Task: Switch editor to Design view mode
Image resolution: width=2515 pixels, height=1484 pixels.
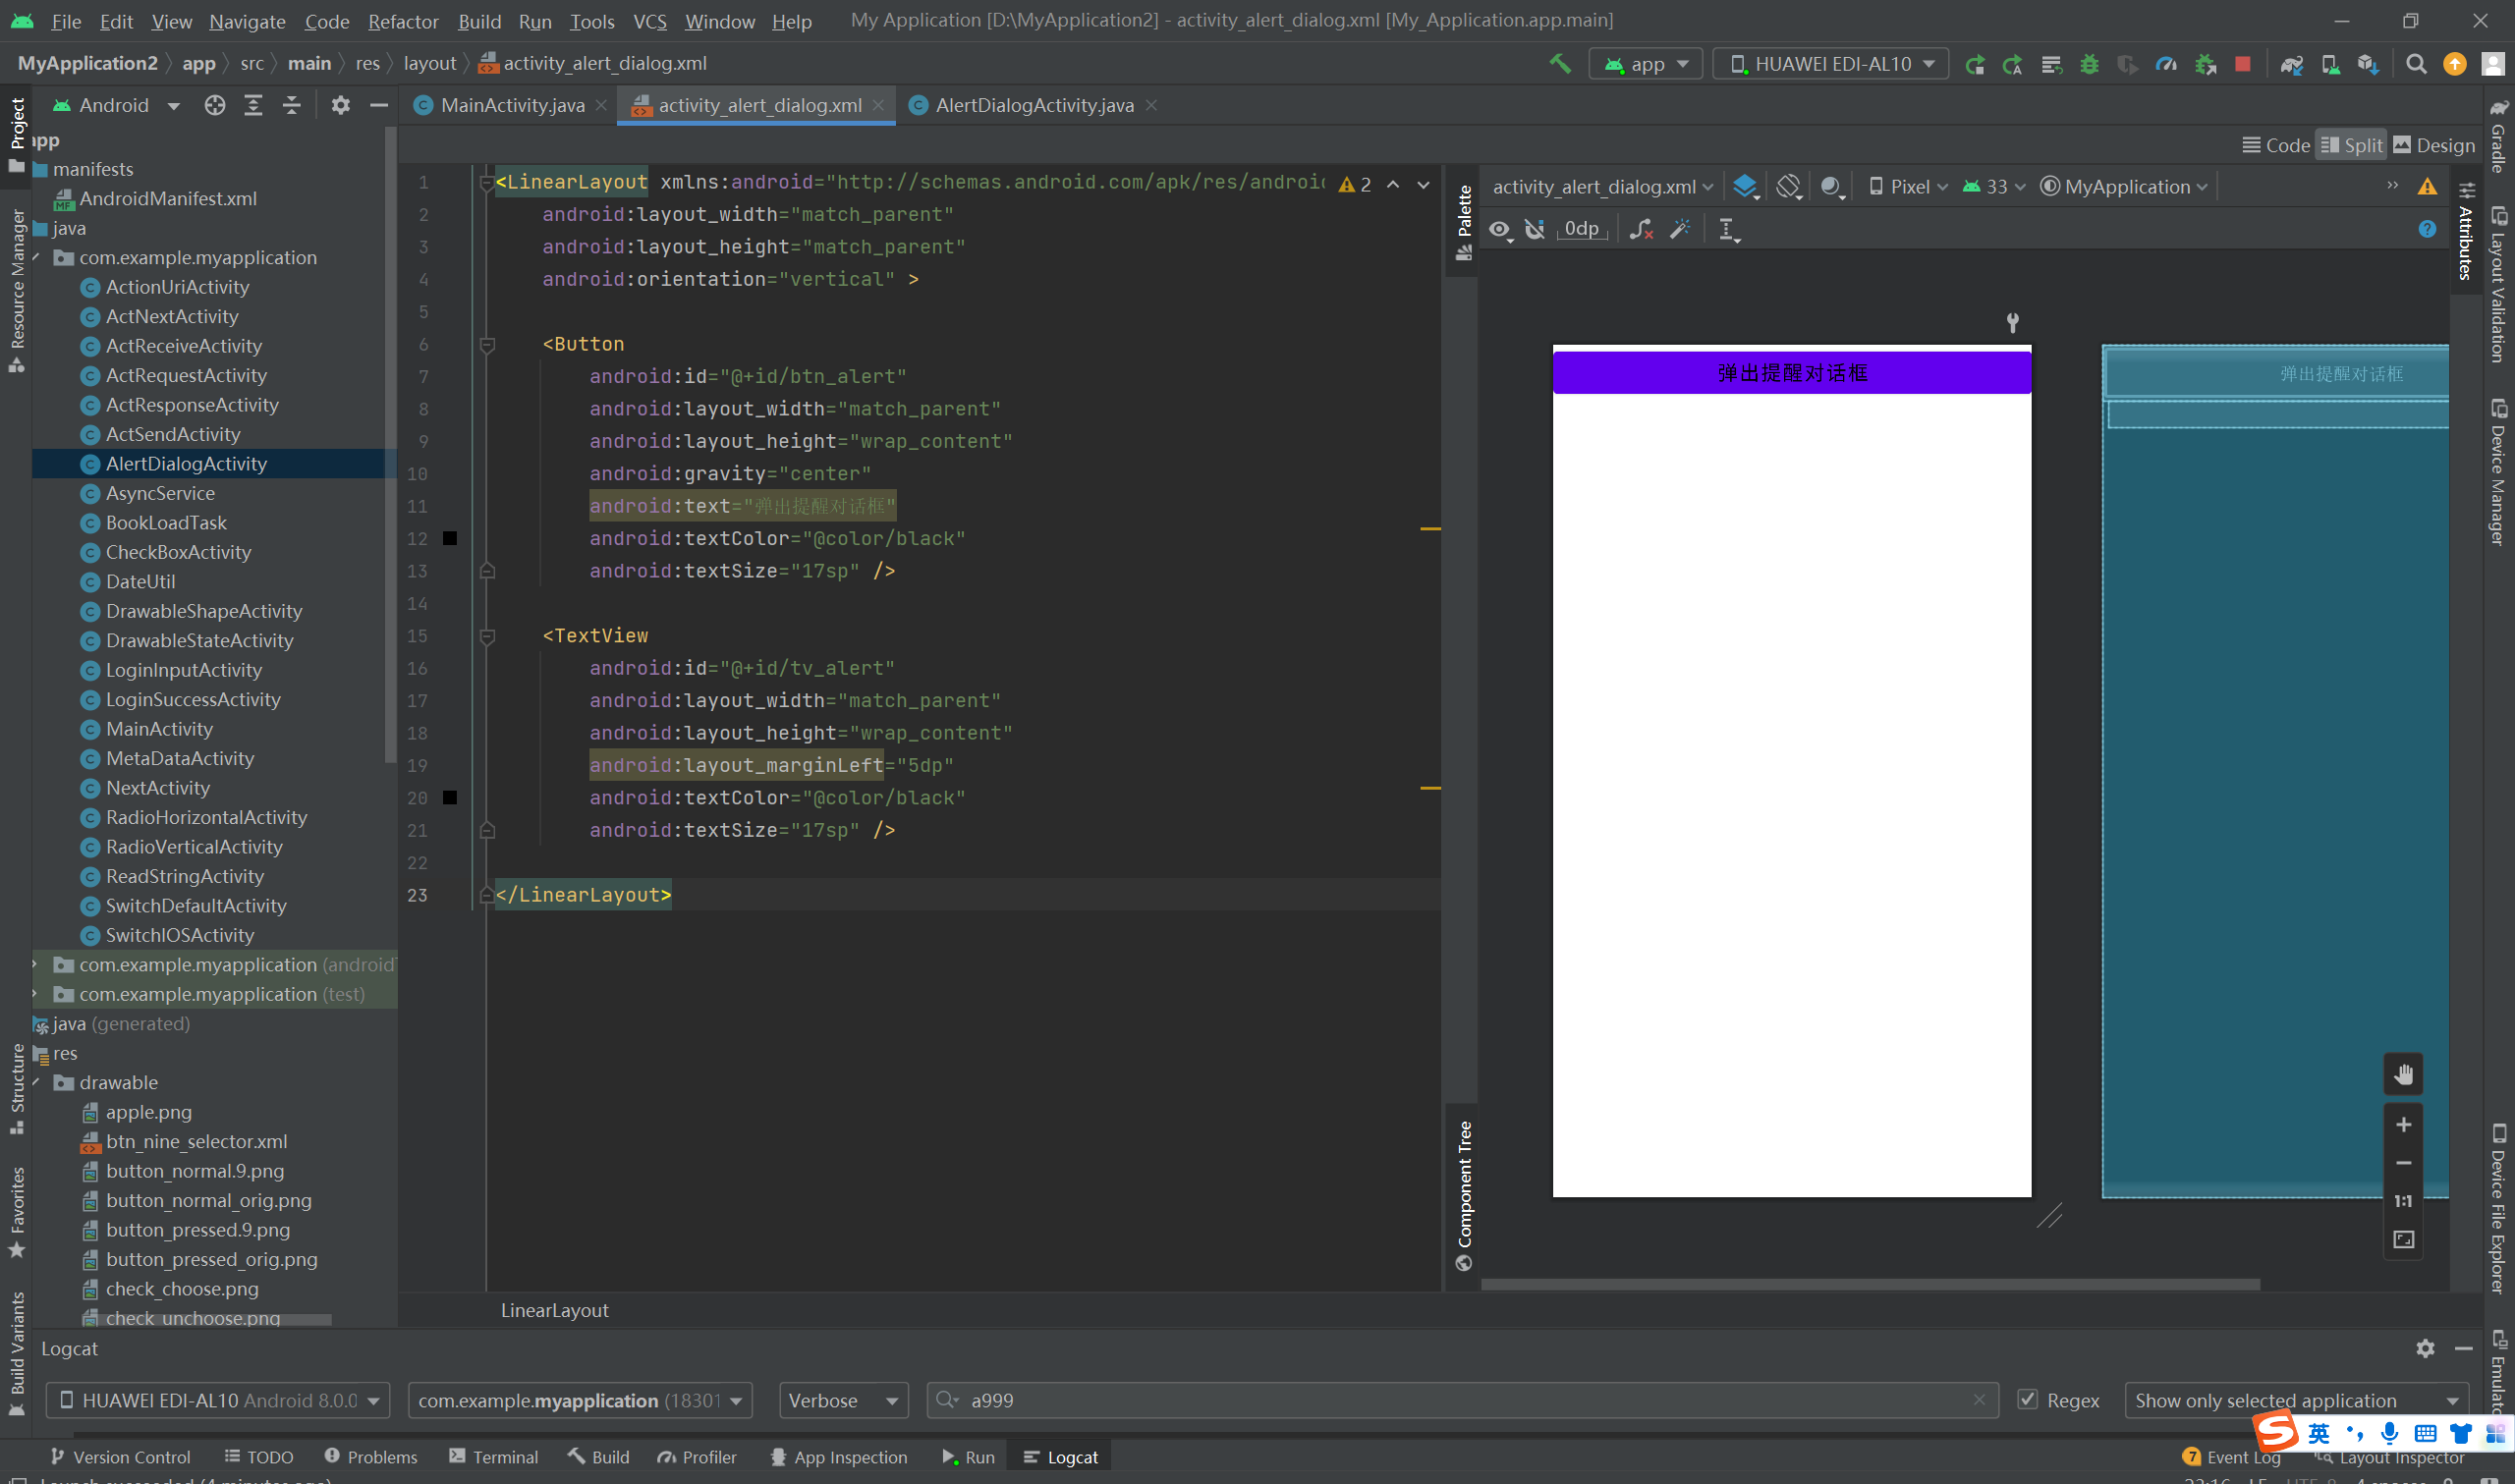Action: (x=2433, y=145)
